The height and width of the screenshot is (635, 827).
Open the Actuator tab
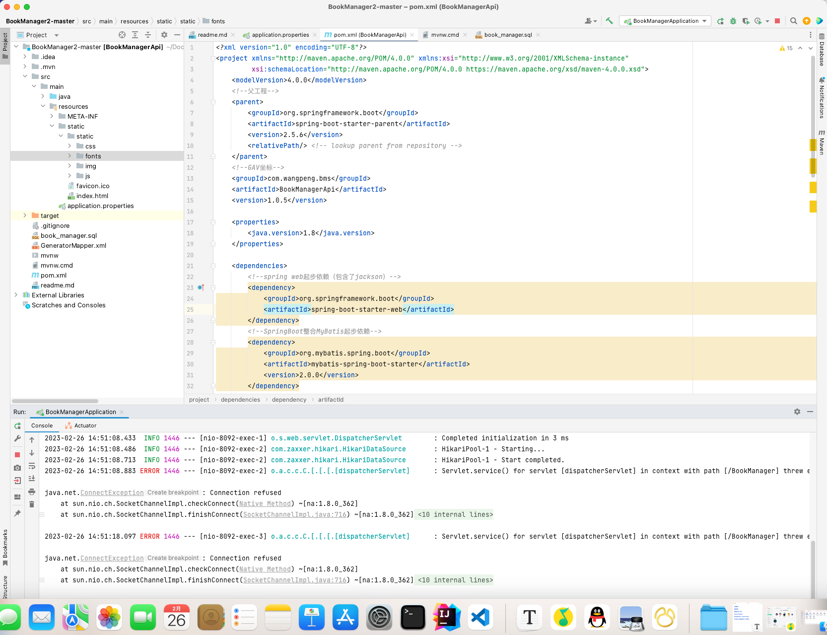point(81,425)
